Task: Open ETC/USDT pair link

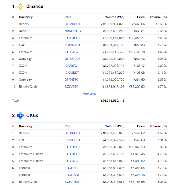Action: 72,154
